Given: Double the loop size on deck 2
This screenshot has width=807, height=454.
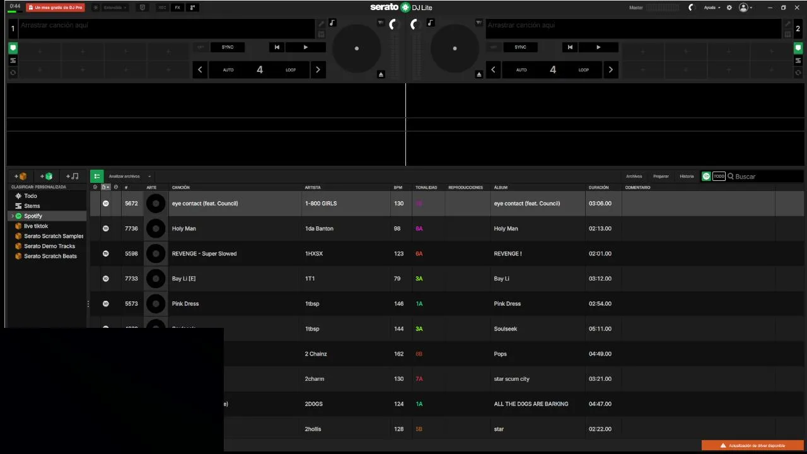Looking at the screenshot, I should click(610, 69).
